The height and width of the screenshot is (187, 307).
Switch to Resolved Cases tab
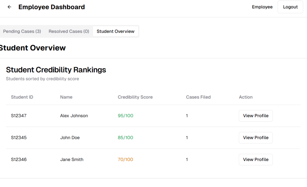coord(69,31)
